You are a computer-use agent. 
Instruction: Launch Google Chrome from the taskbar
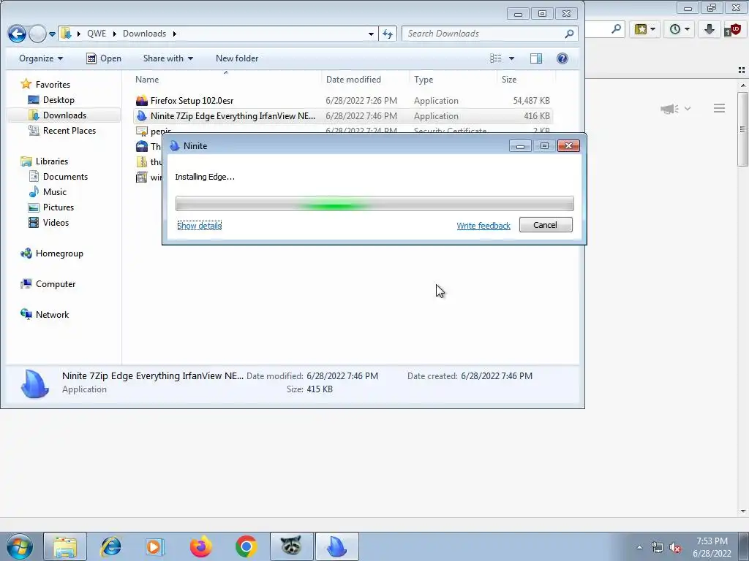pos(246,546)
